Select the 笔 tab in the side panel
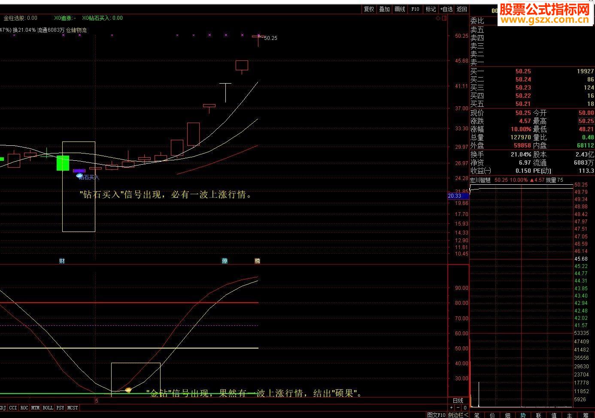Image resolution: width=595 pixels, height=418 pixels. tap(477, 415)
